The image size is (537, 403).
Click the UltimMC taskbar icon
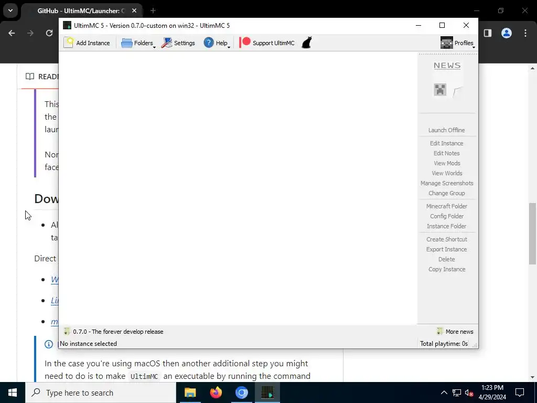point(267,393)
